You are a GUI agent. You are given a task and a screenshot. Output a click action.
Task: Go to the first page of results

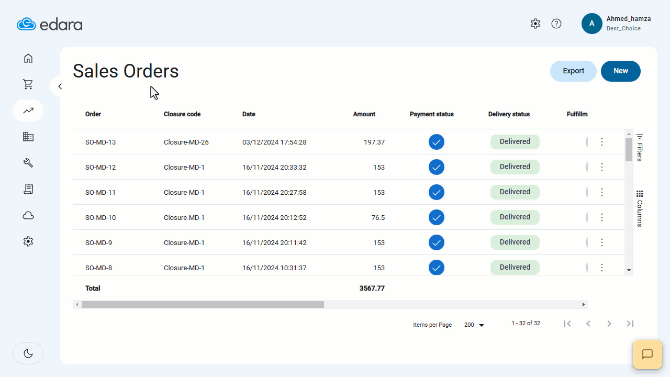pos(567,324)
